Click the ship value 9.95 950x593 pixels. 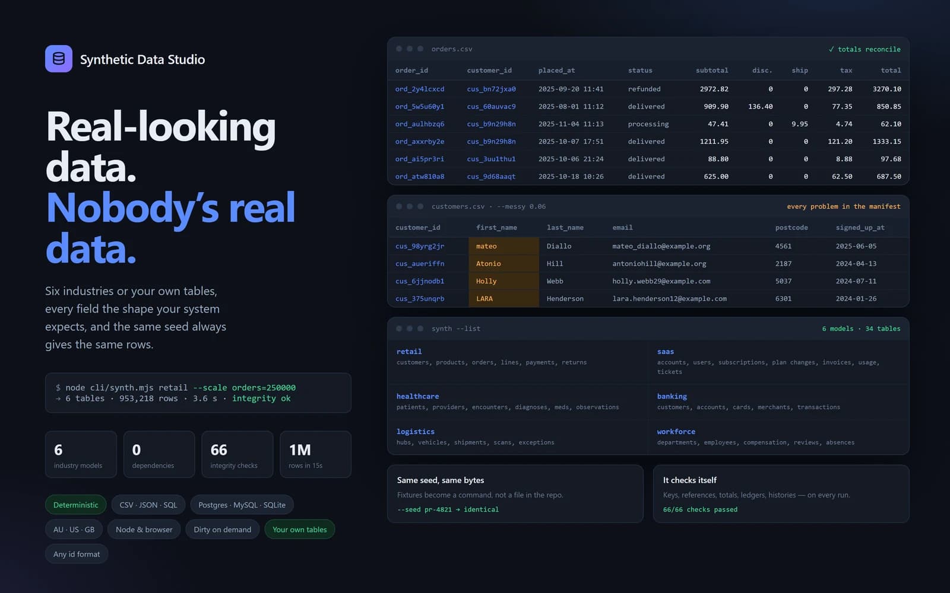pos(800,124)
